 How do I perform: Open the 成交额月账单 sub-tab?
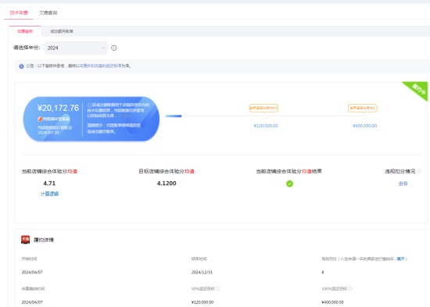[x=62, y=31]
